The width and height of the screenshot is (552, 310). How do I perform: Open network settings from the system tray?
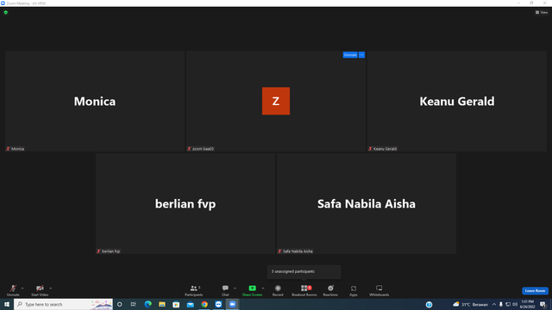(x=508, y=304)
